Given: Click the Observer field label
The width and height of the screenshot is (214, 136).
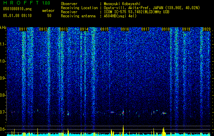Looking at the screenshot, I should click(x=69, y=4).
